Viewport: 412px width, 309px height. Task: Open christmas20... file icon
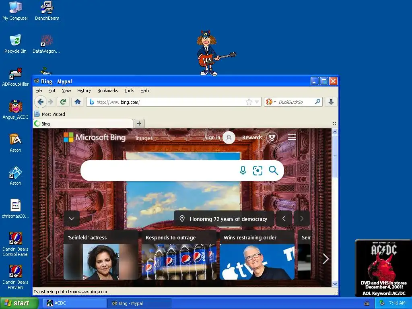[15, 209]
